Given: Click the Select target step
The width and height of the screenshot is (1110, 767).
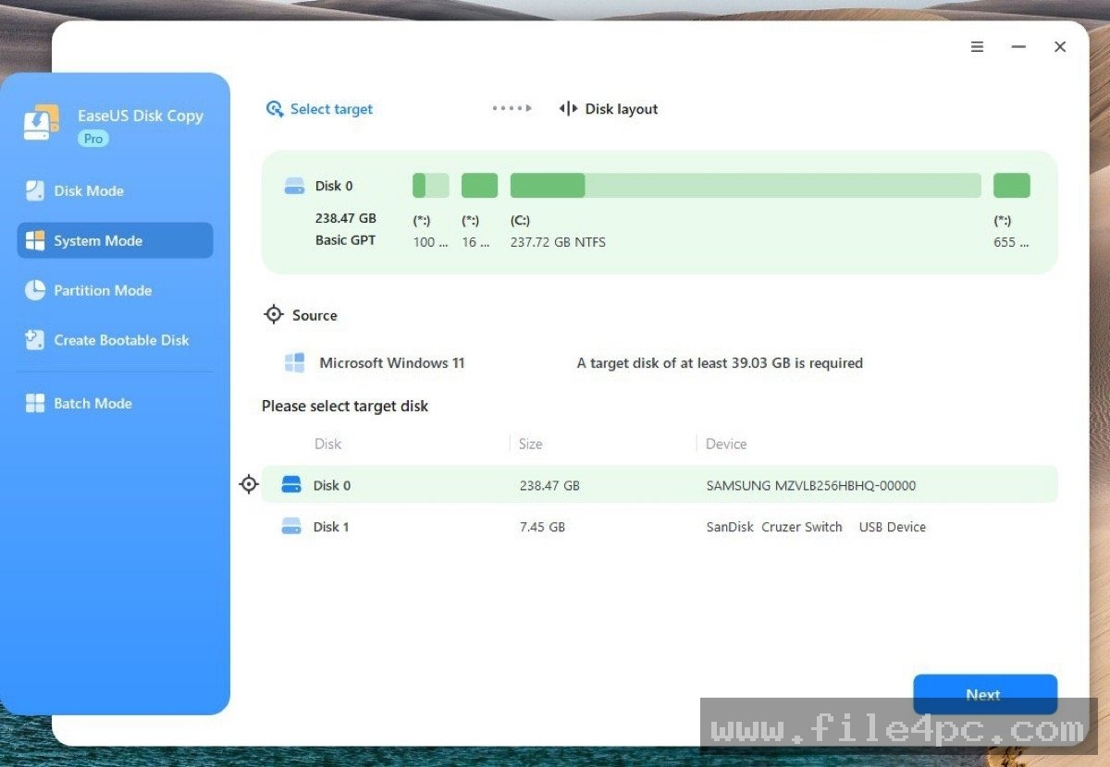Looking at the screenshot, I should (319, 109).
